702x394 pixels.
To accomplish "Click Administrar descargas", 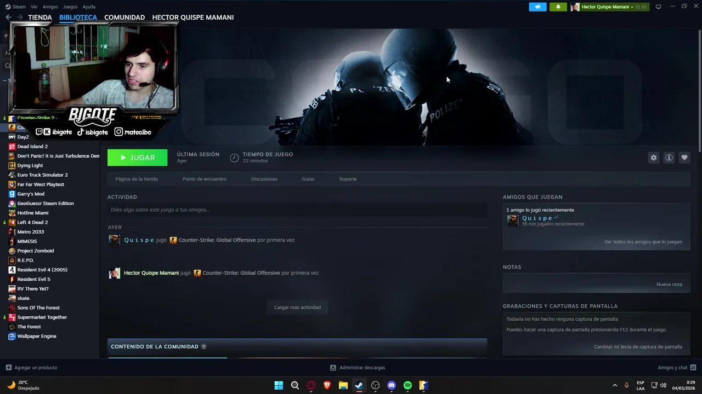I will pos(362,368).
